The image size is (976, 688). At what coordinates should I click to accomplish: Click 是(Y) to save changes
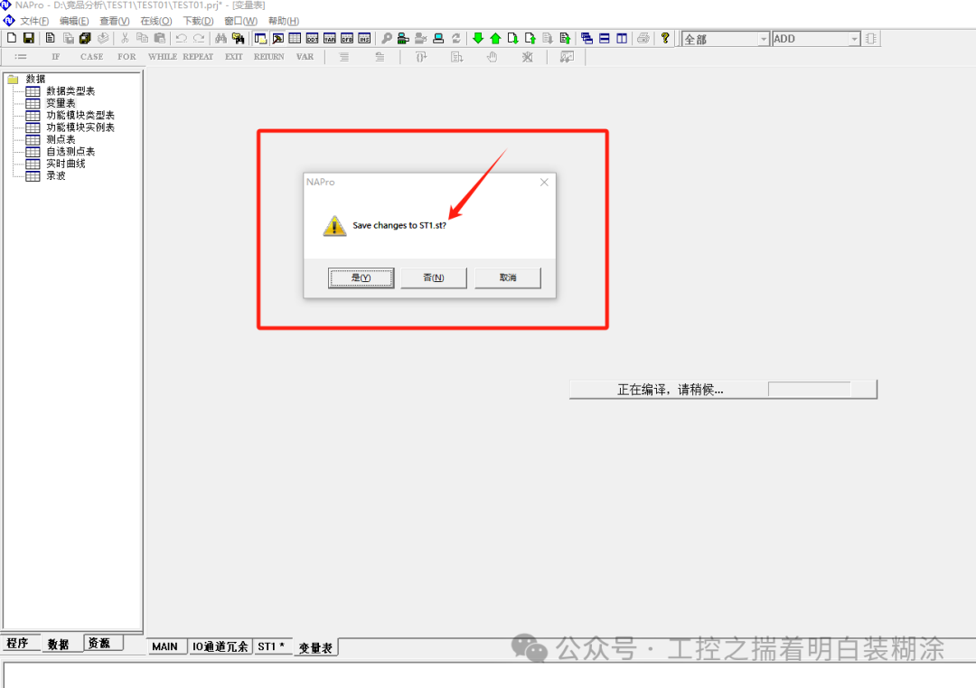coord(361,278)
